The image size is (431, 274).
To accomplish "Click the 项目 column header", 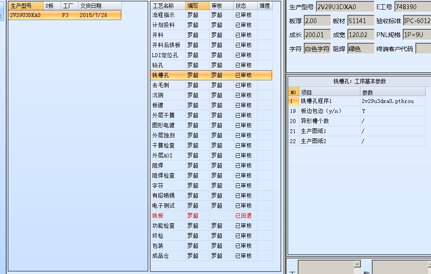I will coord(329,92).
